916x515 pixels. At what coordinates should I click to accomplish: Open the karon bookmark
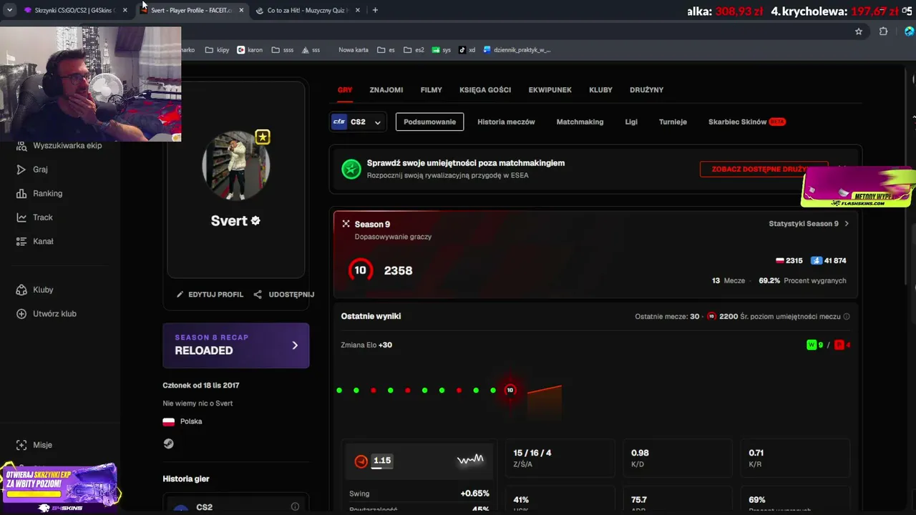pos(250,50)
